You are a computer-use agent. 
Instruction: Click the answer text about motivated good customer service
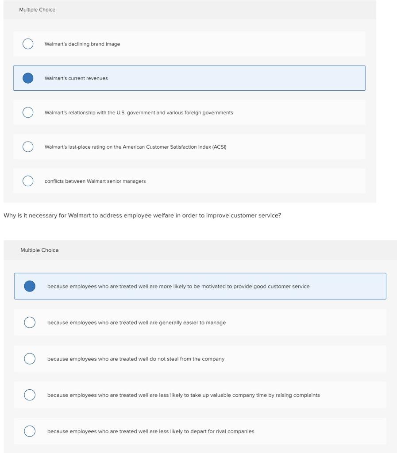178,287
